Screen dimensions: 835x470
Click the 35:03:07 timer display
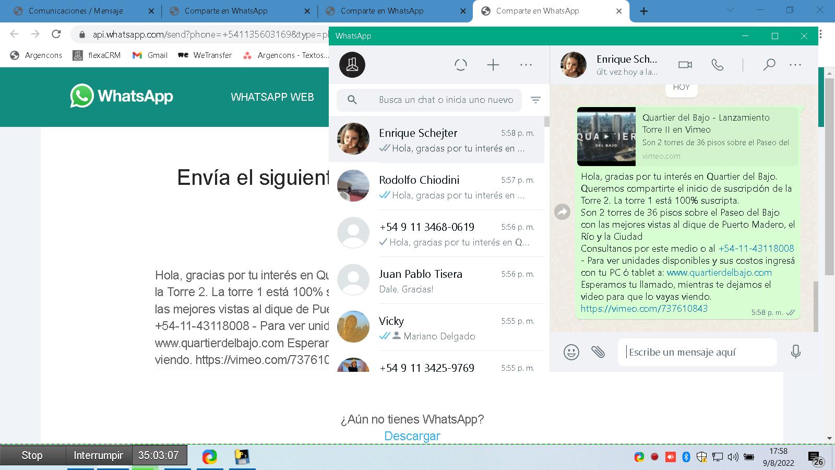click(x=159, y=455)
